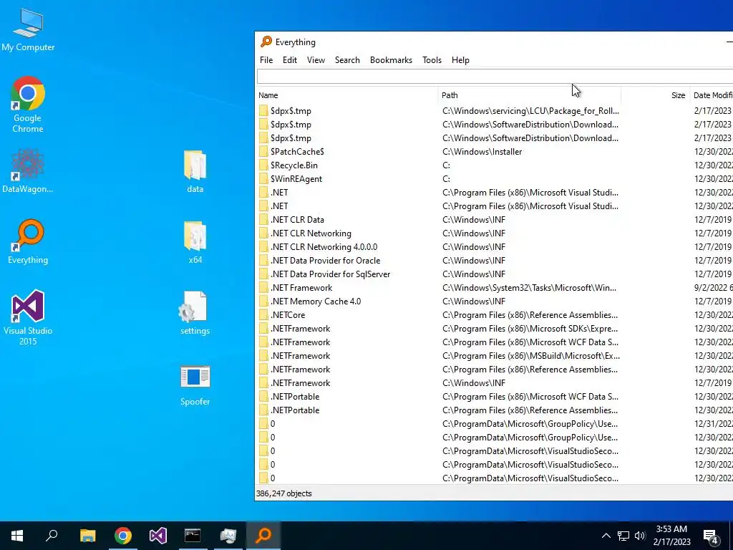Viewport: 733px width, 550px height.
Task: Select the .NET CLR Data row
Action: tap(495, 219)
